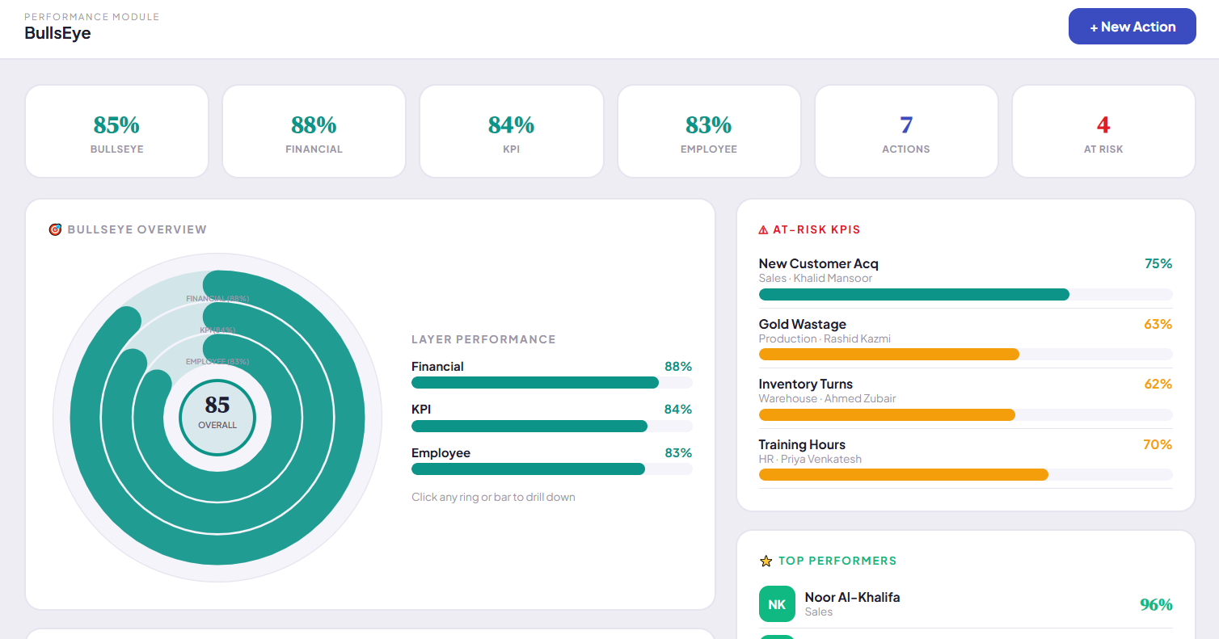
Task: Click the 63% value for Gold Wastage
Action: [x=1158, y=324]
